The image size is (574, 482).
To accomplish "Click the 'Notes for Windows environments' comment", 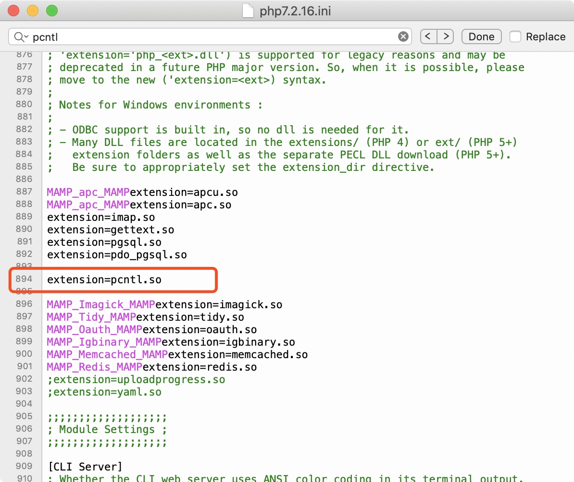I will pos(155,105).
